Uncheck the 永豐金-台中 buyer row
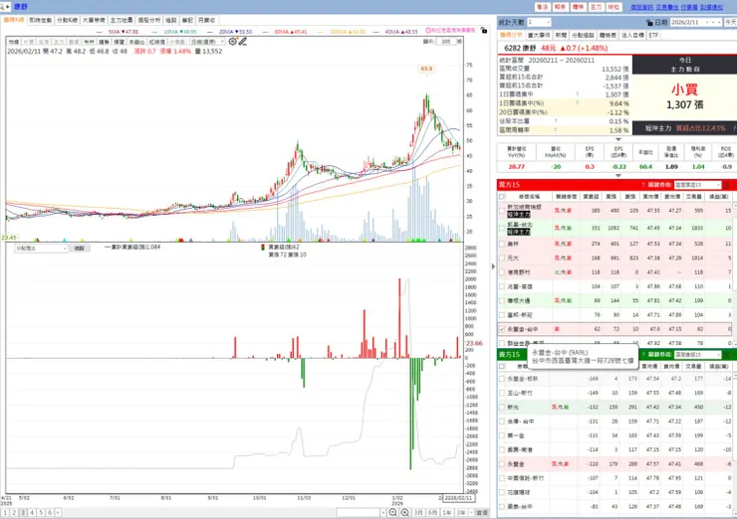The height and width of the screenshot is (519, 737). 502,329
